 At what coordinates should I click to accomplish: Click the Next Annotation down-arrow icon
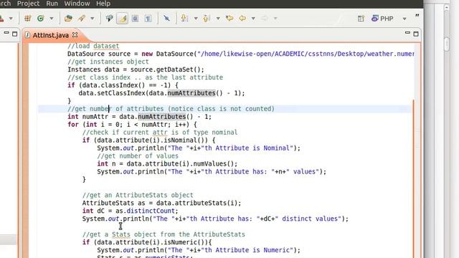point(184,19)
